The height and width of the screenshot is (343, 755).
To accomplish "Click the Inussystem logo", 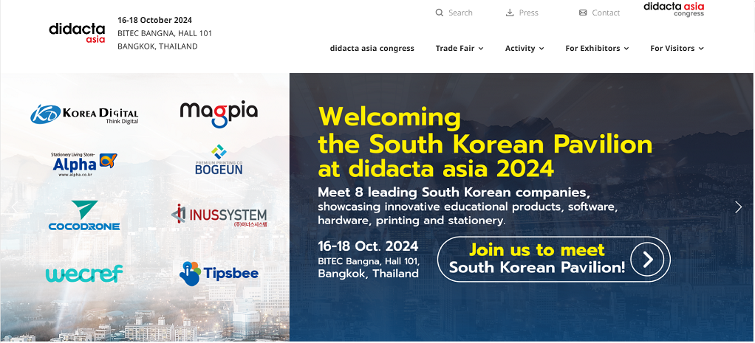I will 219,215.
